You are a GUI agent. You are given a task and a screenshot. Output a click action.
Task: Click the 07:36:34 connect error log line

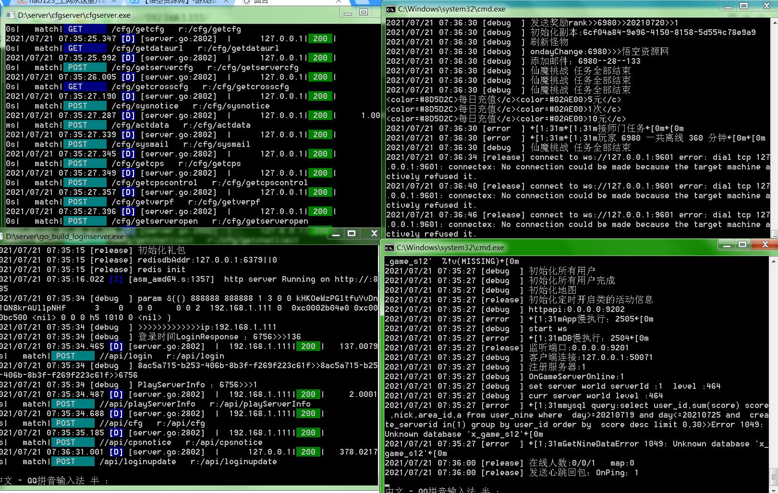(578, 167)
